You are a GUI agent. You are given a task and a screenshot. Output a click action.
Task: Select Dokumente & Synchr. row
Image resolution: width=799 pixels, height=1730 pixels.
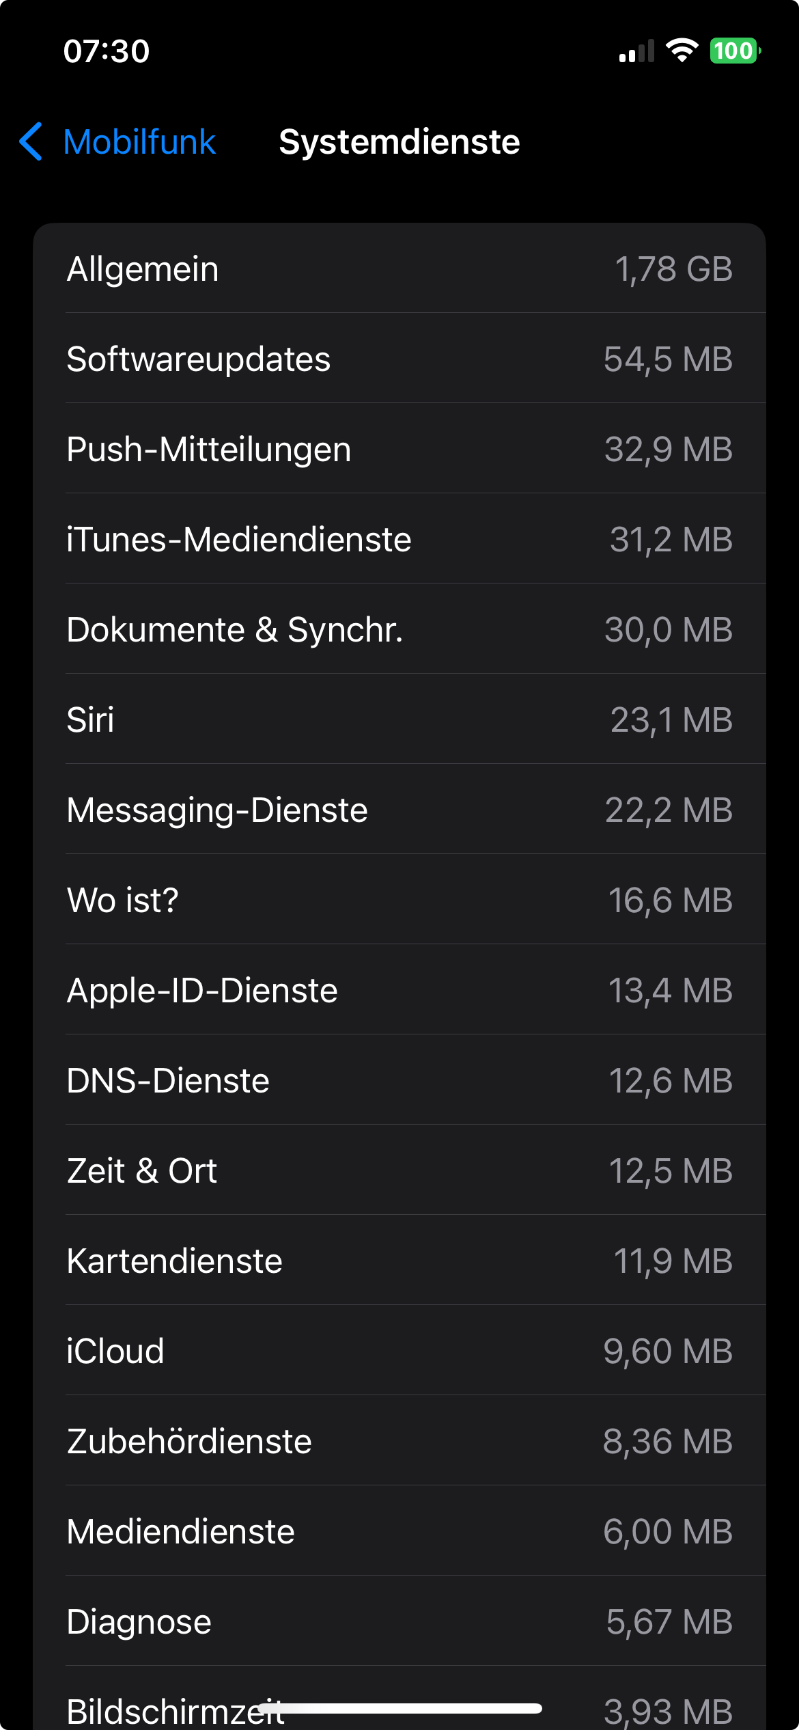coord(399,629)
